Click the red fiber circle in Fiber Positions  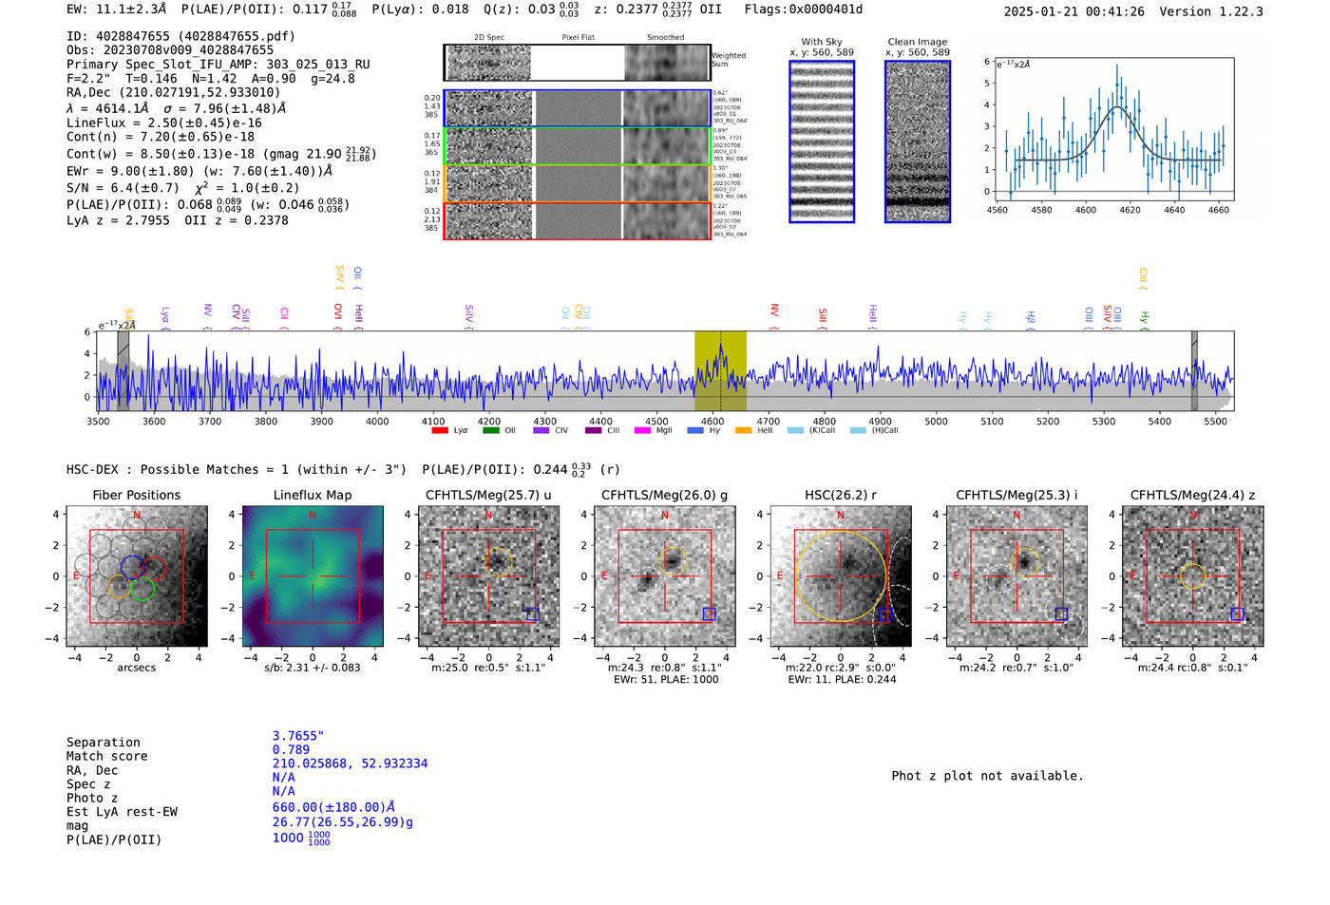(154, 569)
